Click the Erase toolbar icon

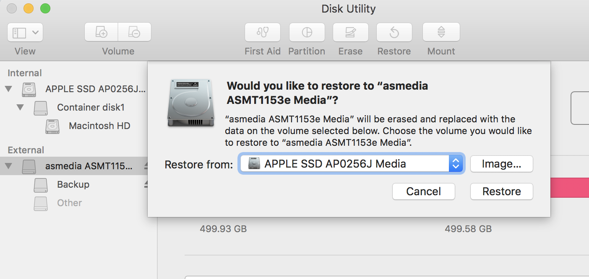pyautogui.click(x=350, y=32)
